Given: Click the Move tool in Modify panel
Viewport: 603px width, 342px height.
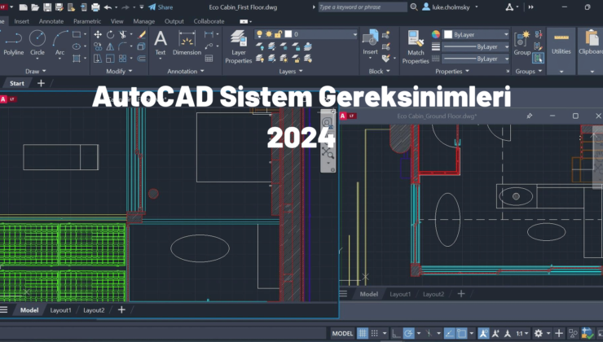Looking at the screenshot, I should pos(98,34).
